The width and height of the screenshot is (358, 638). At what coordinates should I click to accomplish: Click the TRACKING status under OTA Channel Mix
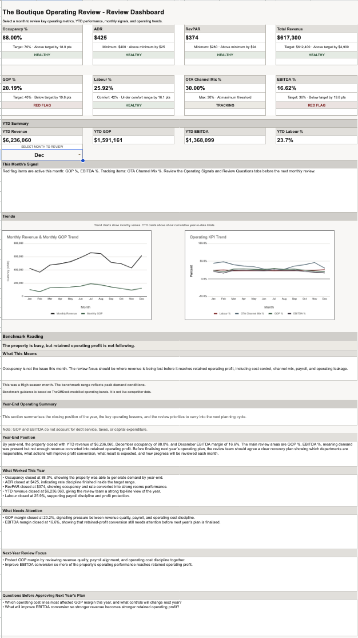click(x=225, y=105)
